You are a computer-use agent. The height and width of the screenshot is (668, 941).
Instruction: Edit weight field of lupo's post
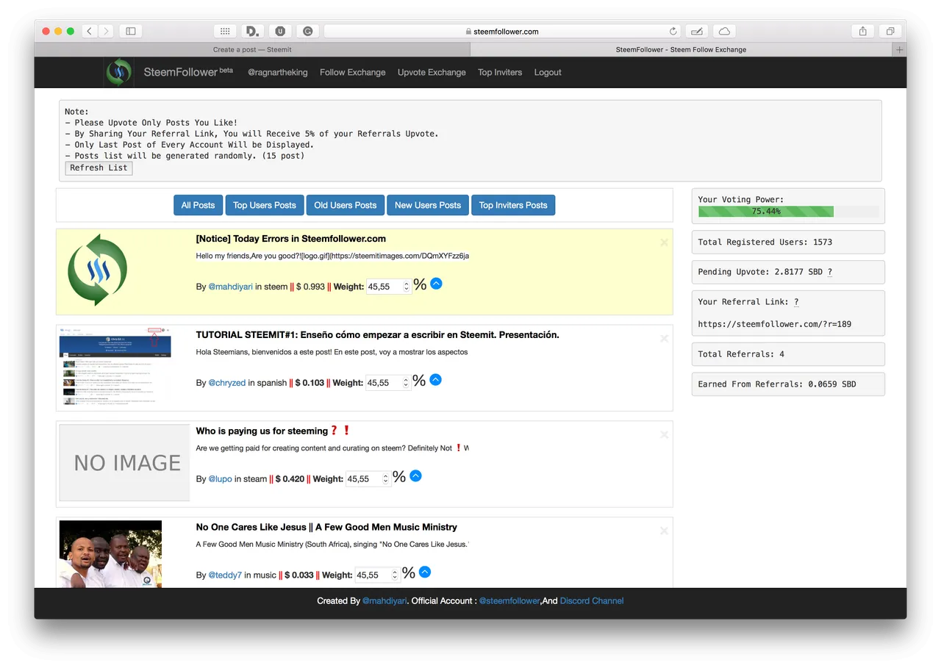(x=368, y=479)
